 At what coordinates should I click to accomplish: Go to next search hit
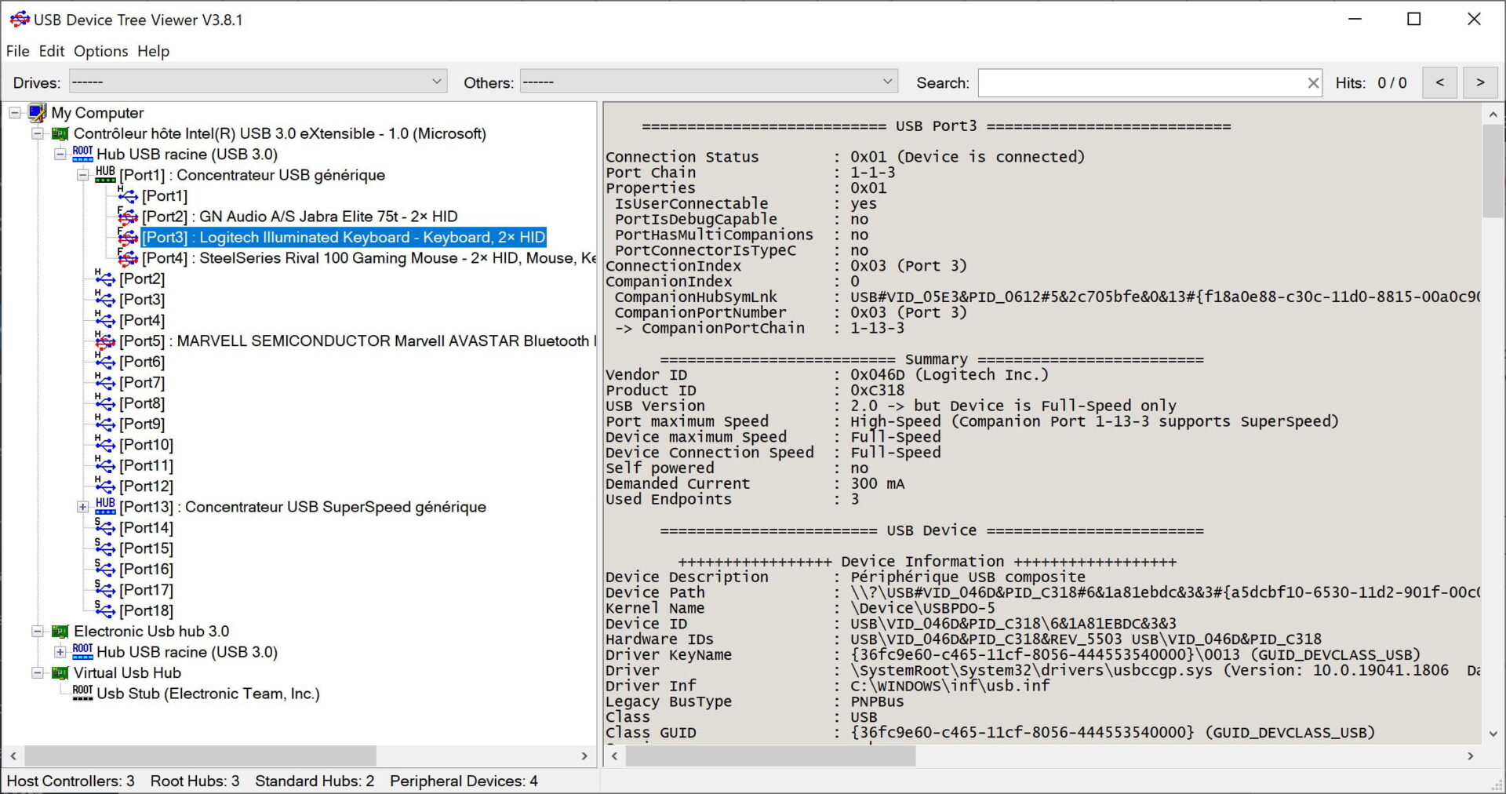(x=1480, y=82)
